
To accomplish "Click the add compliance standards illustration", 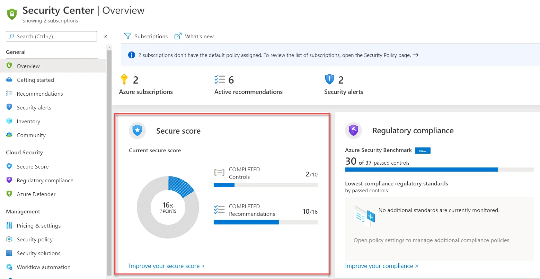I will (x=364, y=216).
